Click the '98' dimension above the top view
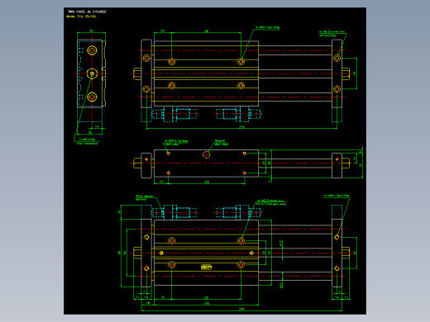Viewport: 430px width, 322px height. click(206, 31)
